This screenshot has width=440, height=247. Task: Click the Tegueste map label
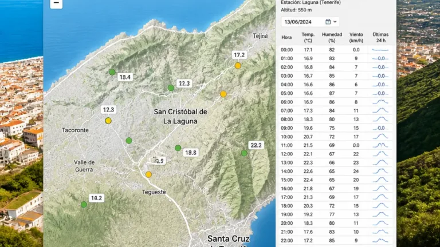tap(154, 192)
